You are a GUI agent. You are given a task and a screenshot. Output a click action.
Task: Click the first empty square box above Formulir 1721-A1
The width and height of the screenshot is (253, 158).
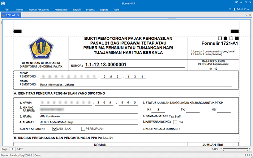coord(220,38)
